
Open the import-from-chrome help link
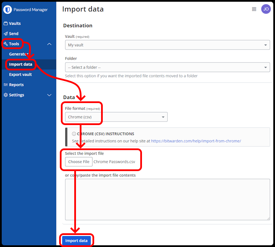pos(196,141)
